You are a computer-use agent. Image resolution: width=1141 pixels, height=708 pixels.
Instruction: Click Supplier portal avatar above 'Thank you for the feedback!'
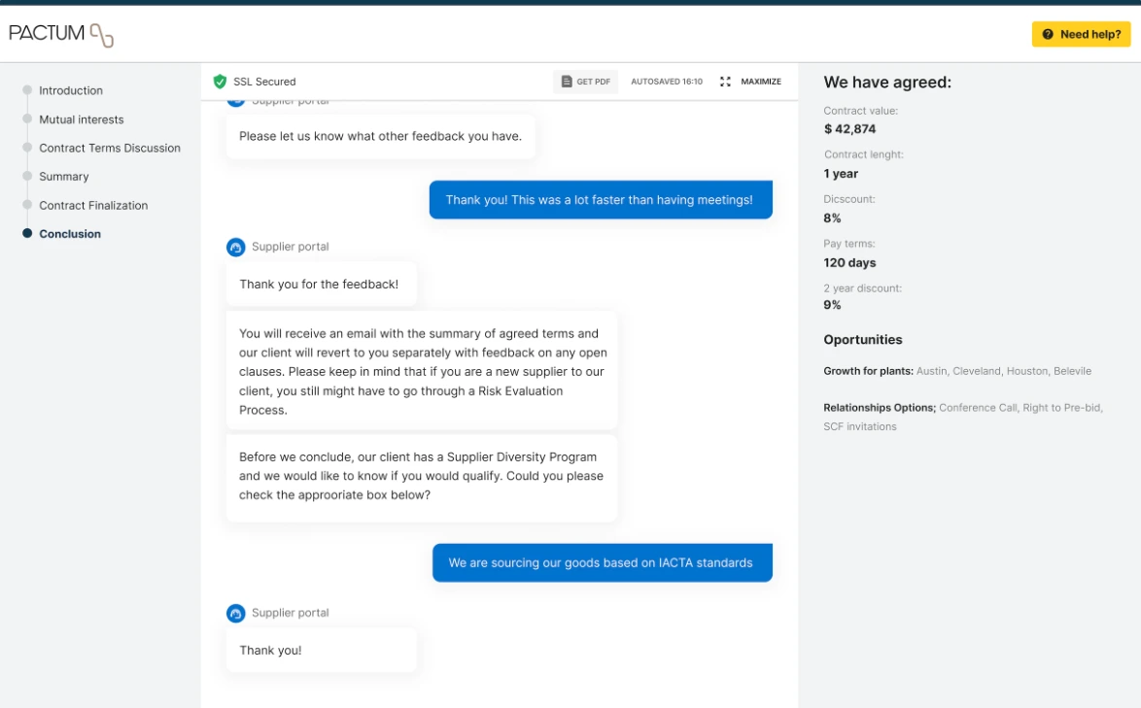click(236, 247)
